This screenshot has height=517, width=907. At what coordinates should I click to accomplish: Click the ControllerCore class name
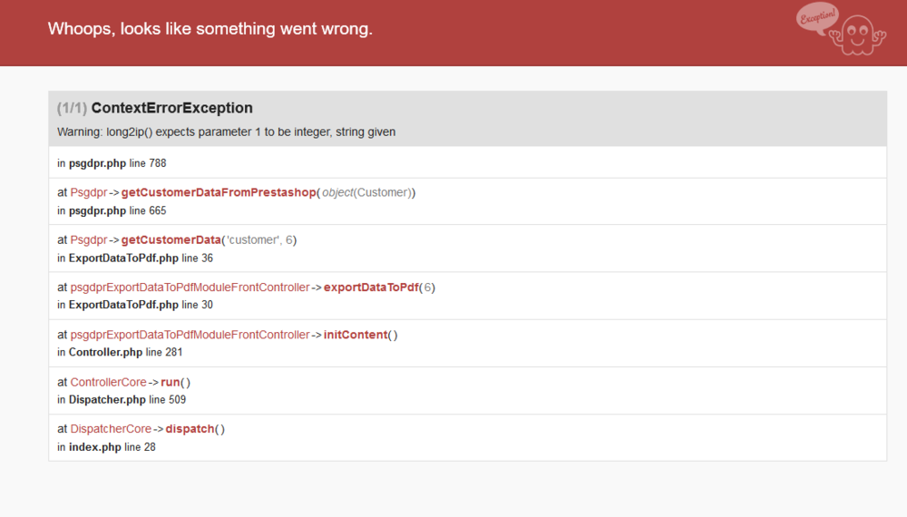[x=108, y=382]
